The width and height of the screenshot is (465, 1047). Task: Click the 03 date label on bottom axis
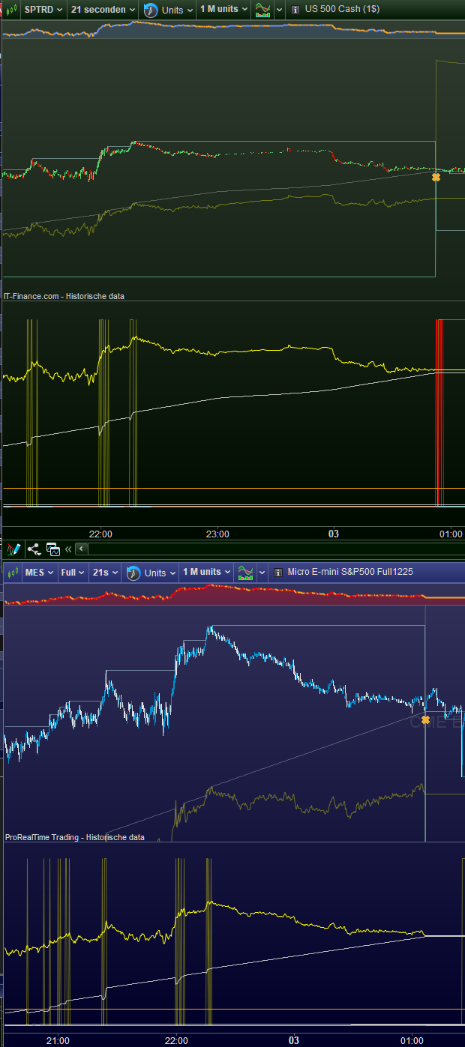pos(294,1040)
